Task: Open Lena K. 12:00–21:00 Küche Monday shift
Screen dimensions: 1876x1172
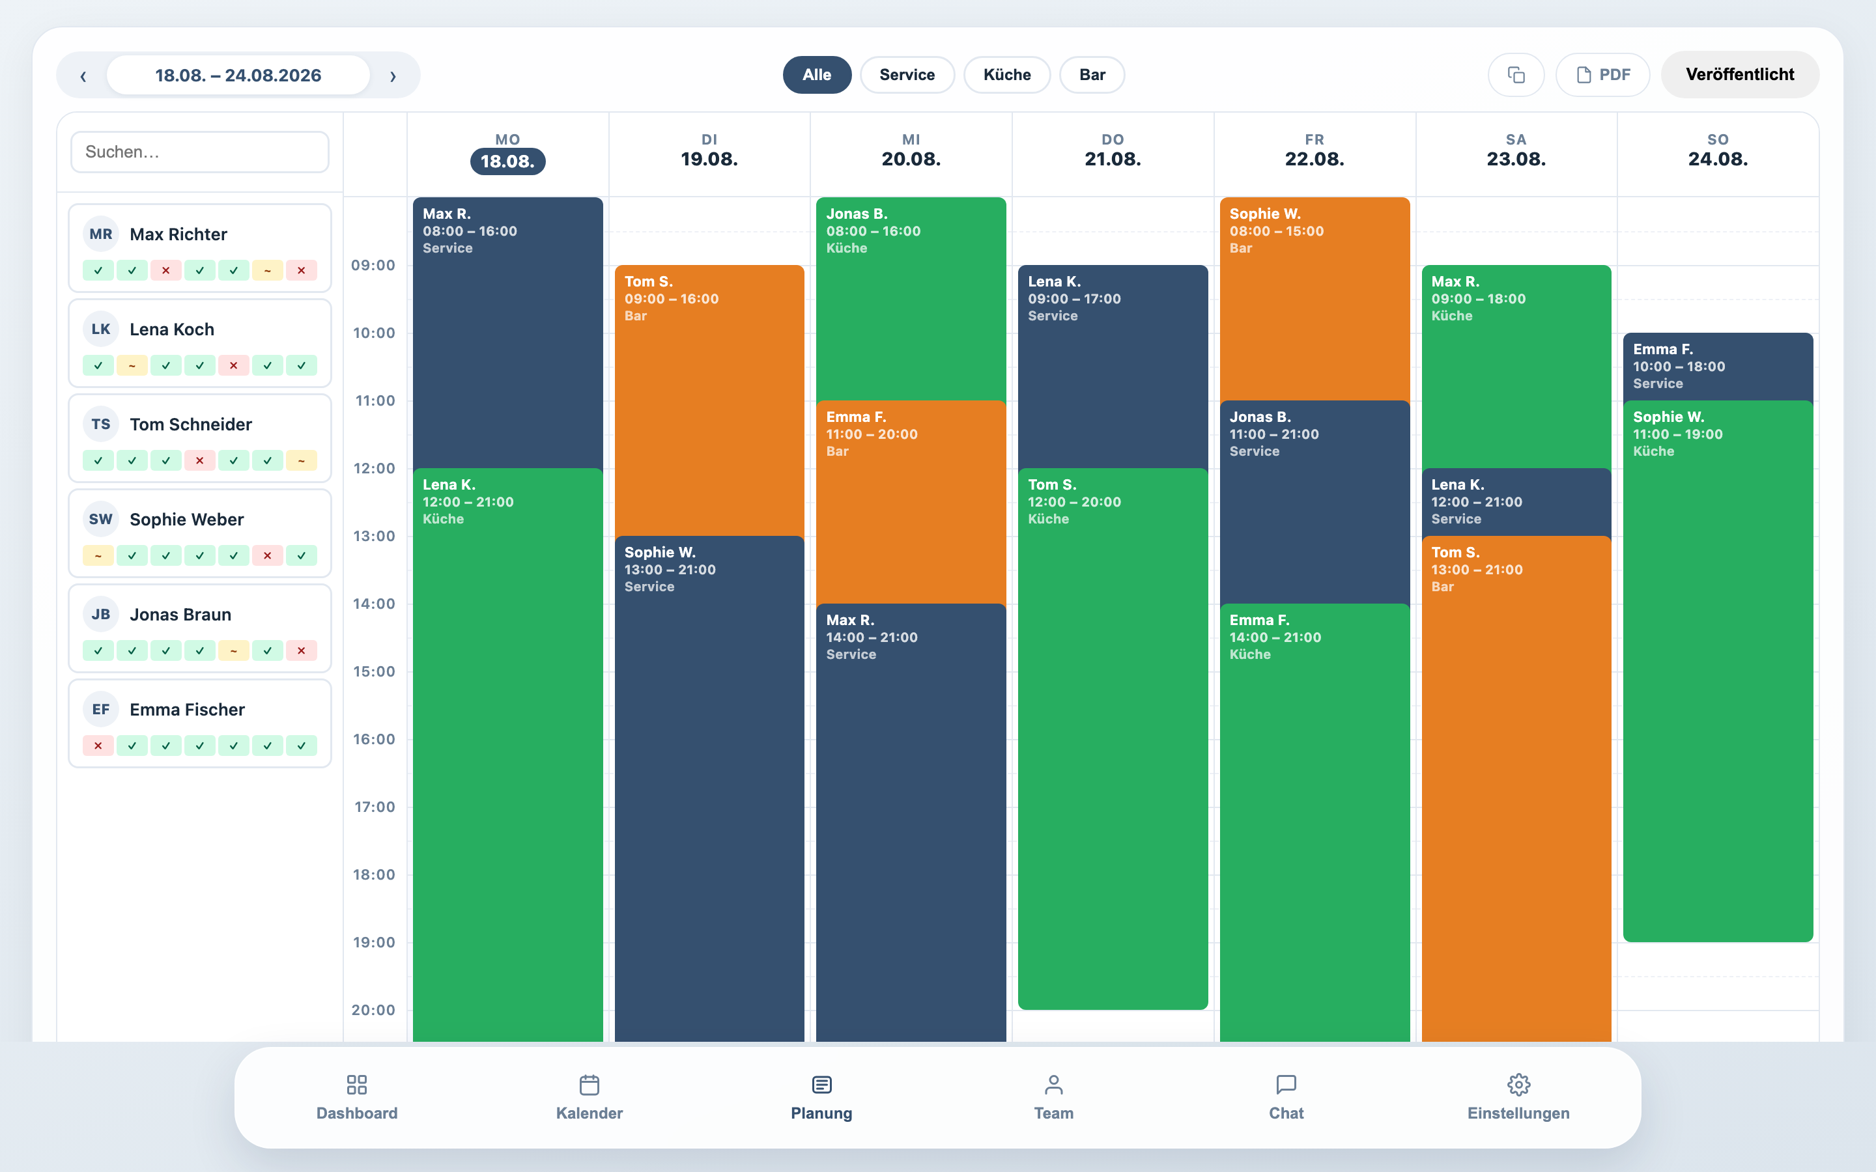Action: [x=508, y=755]
